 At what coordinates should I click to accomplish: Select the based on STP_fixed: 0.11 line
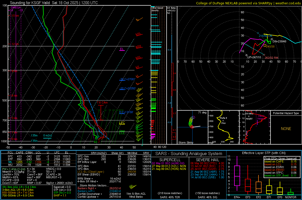[x=281, y=175]
